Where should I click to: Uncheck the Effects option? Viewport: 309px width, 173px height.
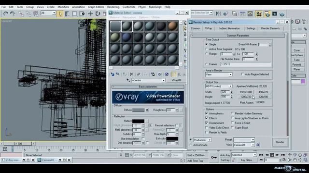(207, 118)
